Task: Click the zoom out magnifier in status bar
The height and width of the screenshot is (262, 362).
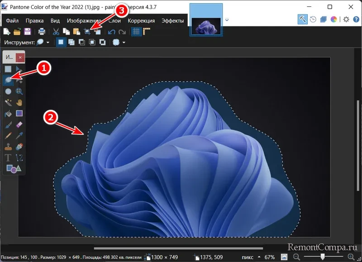Action: point(296,257)
